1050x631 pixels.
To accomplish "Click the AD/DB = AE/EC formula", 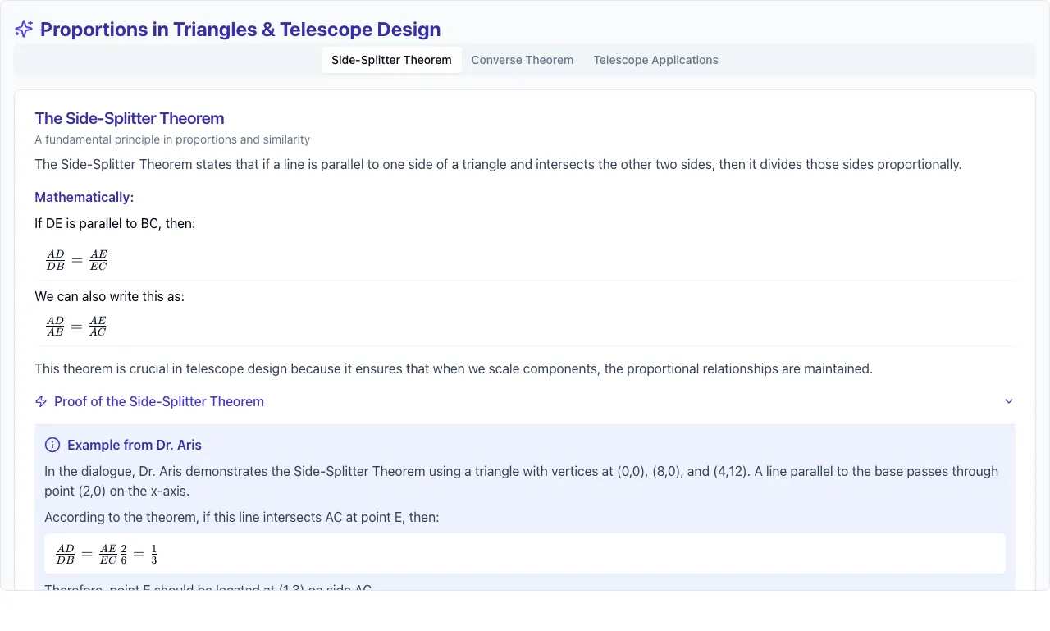I will (77, 260).
